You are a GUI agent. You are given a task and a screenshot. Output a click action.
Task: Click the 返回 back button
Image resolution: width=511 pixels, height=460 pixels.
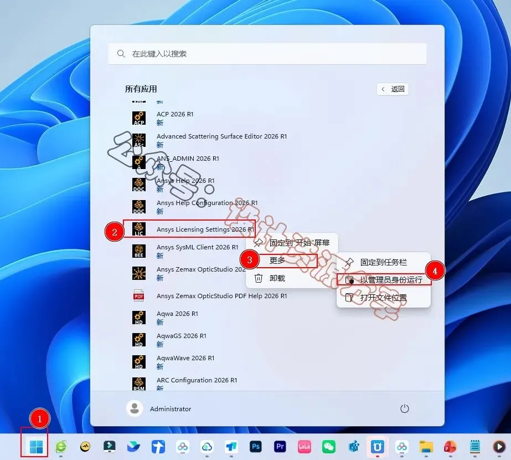tap(393, 89)
